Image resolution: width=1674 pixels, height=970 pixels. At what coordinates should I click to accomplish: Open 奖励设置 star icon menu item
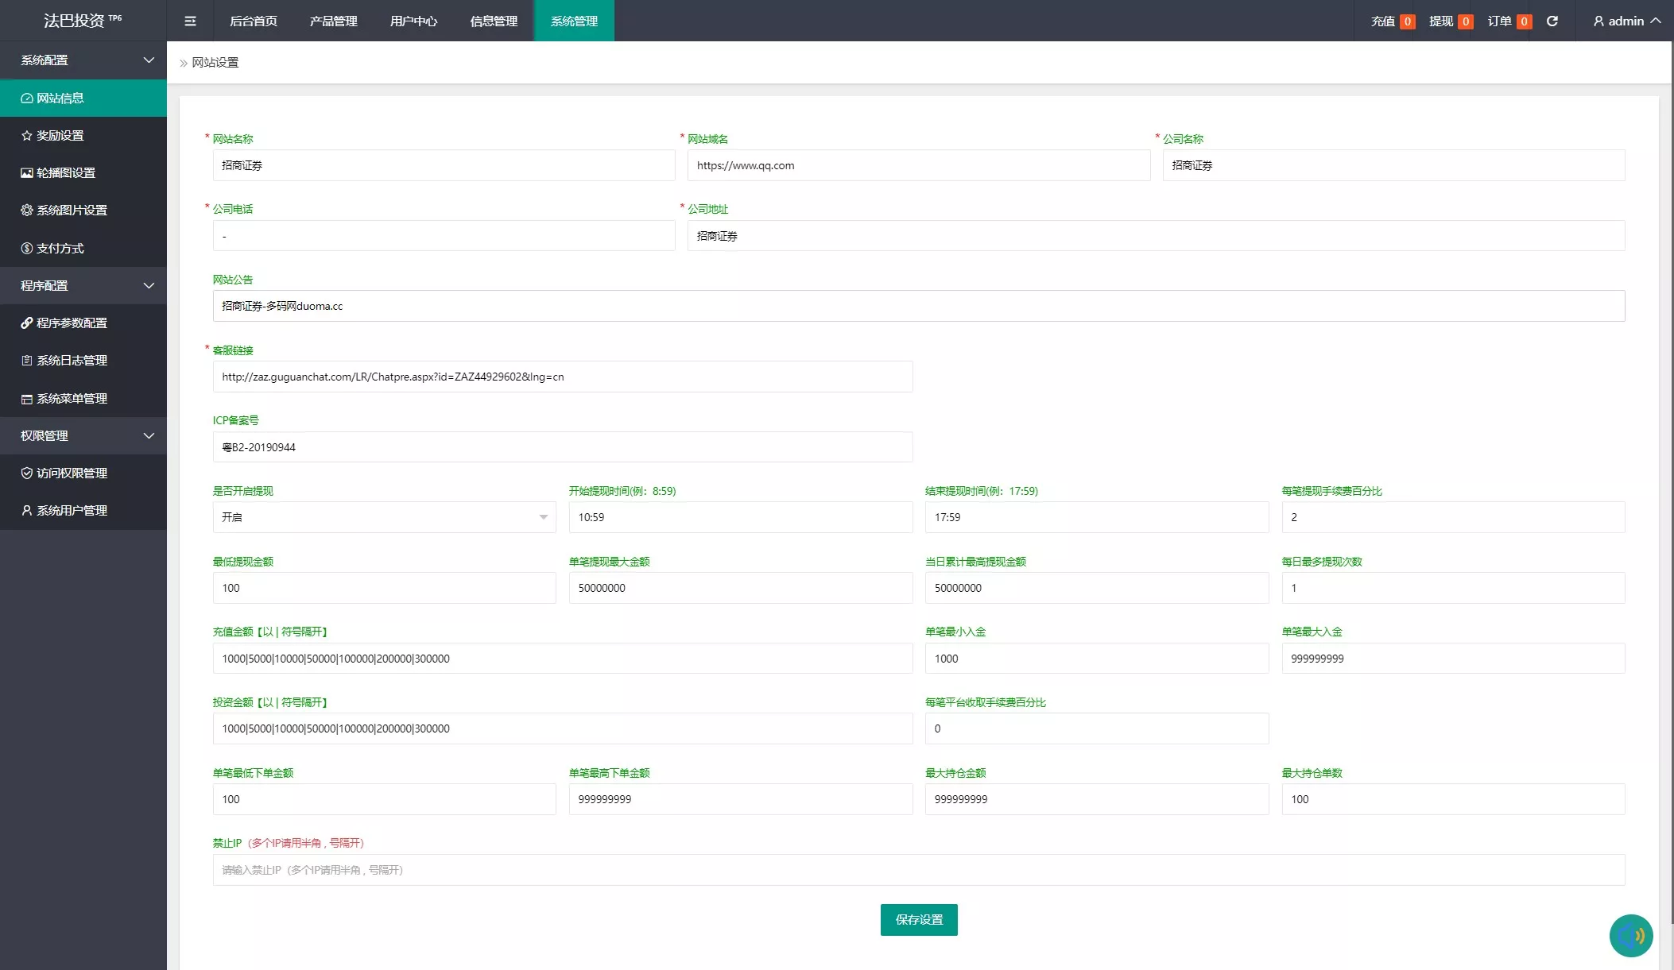[60, 136]
